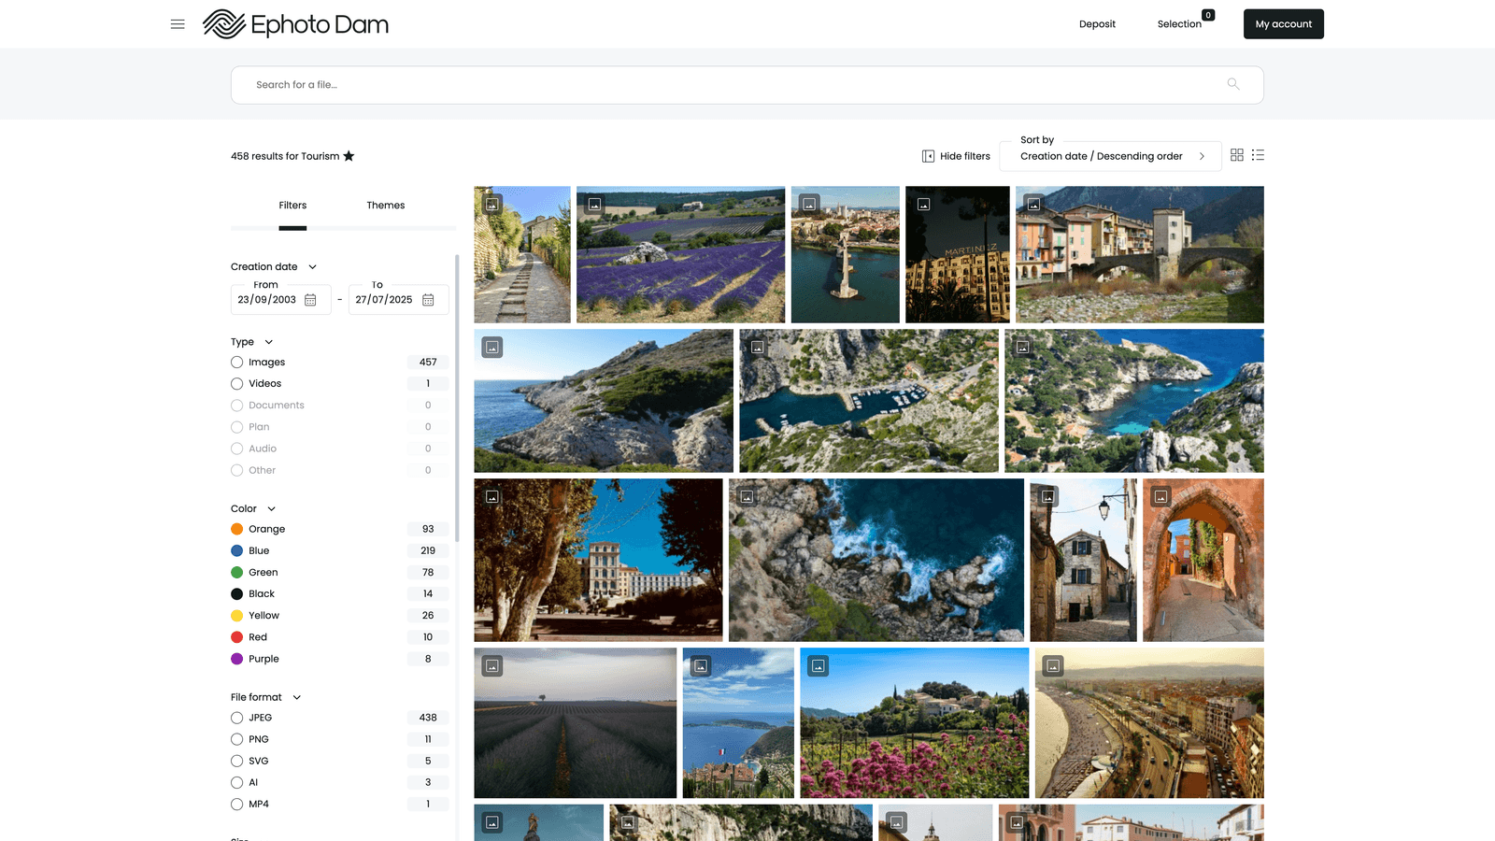Select the aerial calanque marina photo icon

click(x=757, y=347)
